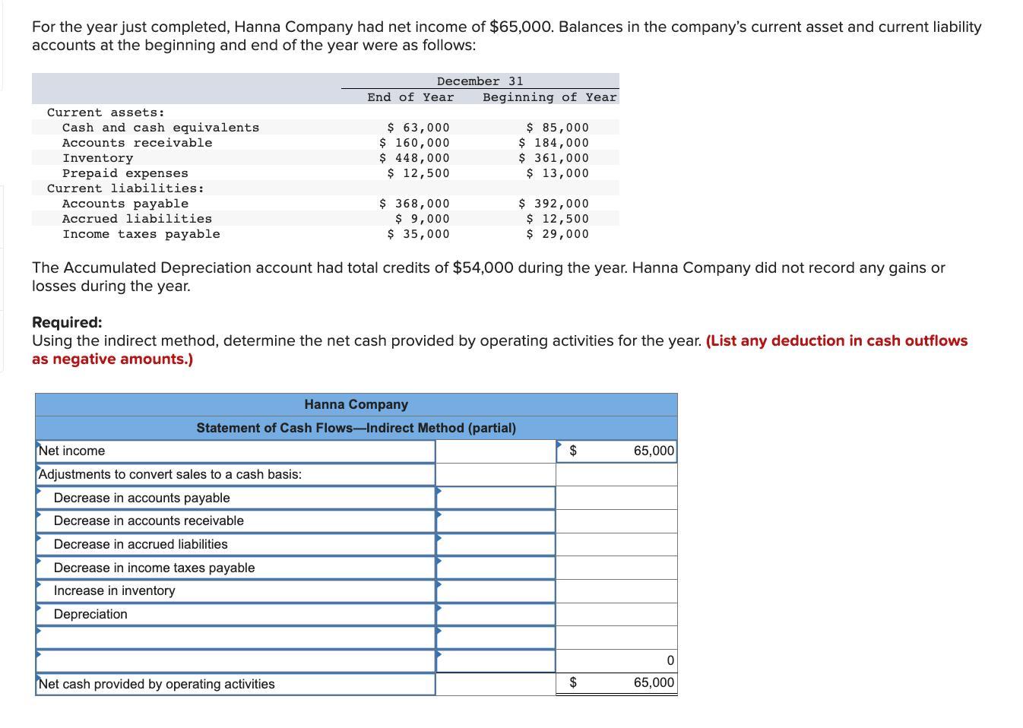1023x728 pixels.
Task: Open the first blank label dropdown below Depreciation
Action: (236, 638)
